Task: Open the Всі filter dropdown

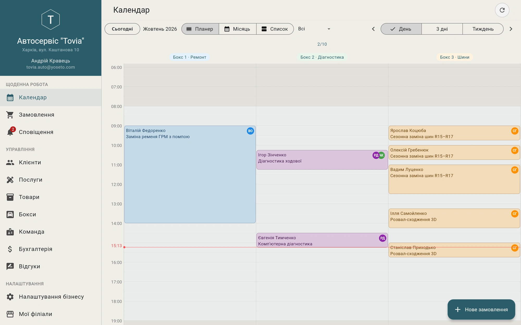Action: pos(314,29)
